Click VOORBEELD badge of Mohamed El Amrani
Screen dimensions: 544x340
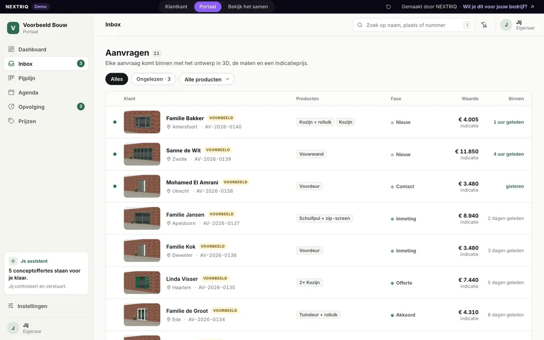click(x=235, y=182)
